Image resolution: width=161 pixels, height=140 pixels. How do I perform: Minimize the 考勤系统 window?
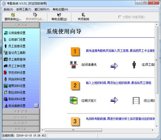(x=138, y=2)
